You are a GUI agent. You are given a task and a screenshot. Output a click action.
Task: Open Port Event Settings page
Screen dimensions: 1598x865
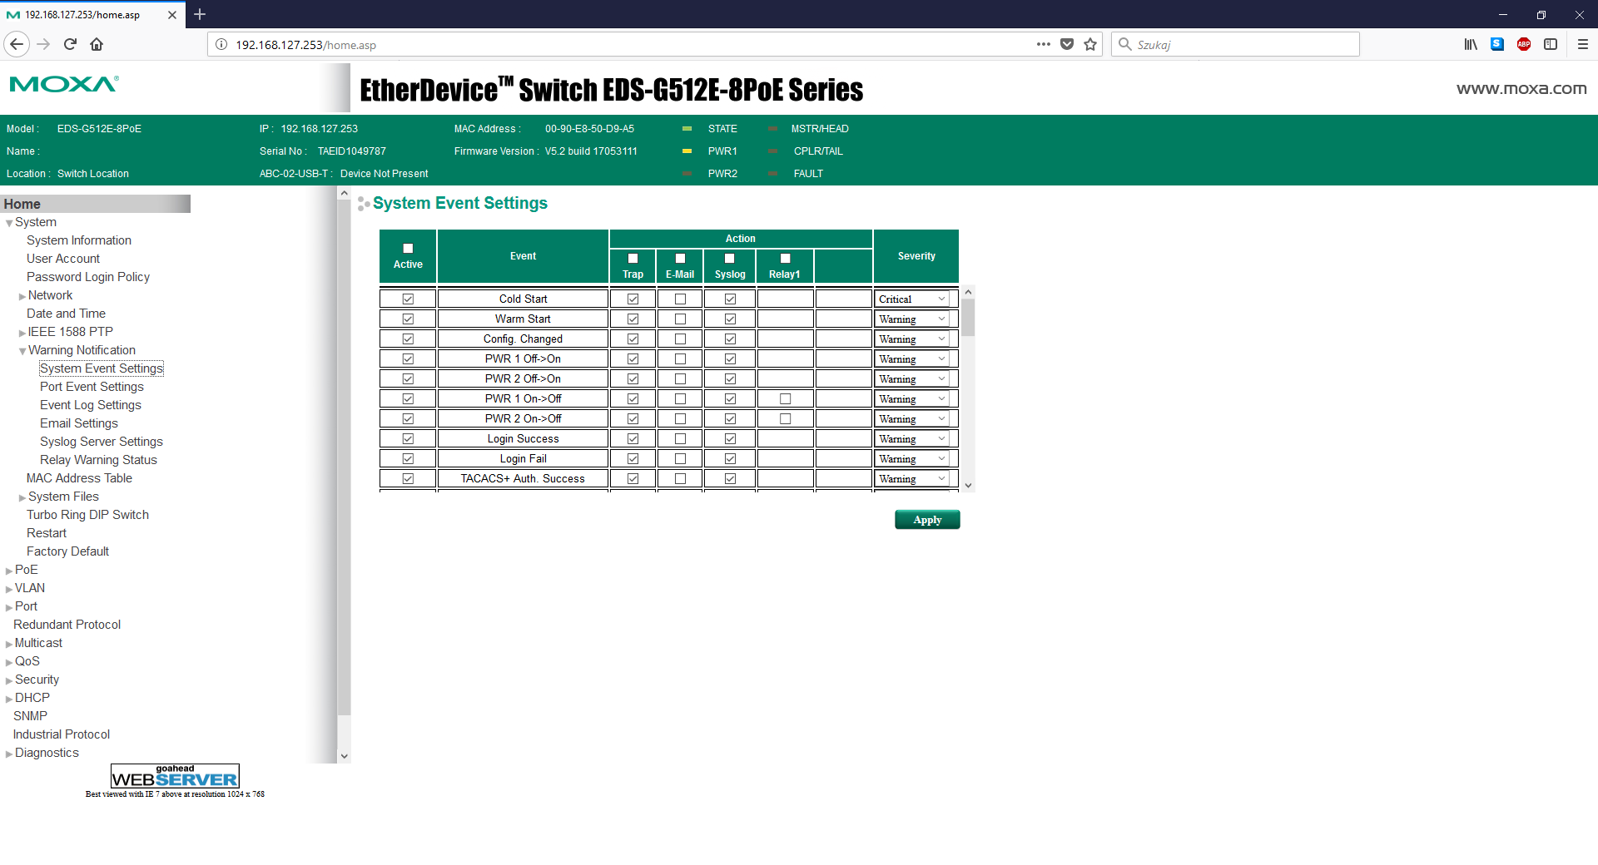pos(92,387)
